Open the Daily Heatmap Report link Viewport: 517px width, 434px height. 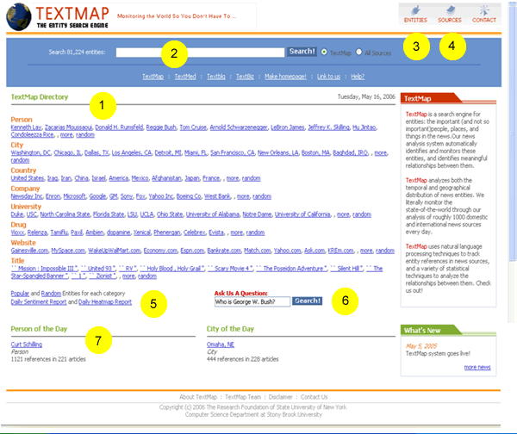coord(105,302)
